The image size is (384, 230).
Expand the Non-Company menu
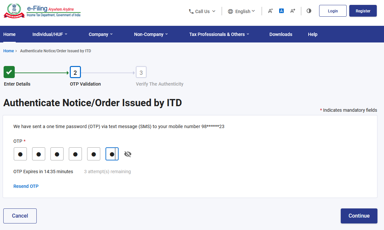click(151, 34)
